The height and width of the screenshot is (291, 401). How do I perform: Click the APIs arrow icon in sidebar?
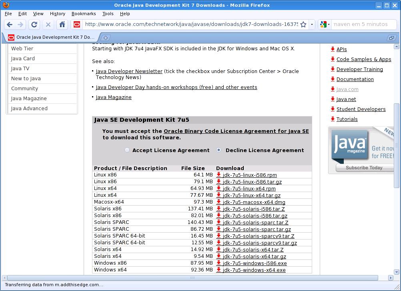333,49
